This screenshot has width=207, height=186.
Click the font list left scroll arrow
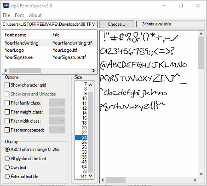[x=6, y=71]
